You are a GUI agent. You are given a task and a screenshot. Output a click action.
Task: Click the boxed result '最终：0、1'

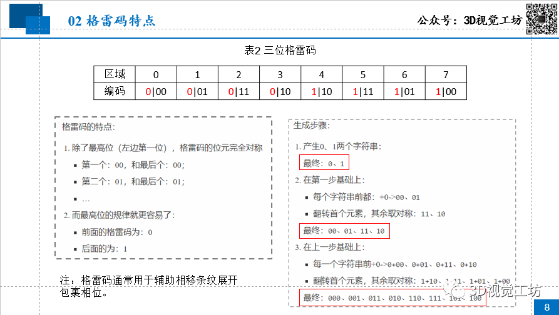pyautogui.click(x=324, y=163)
